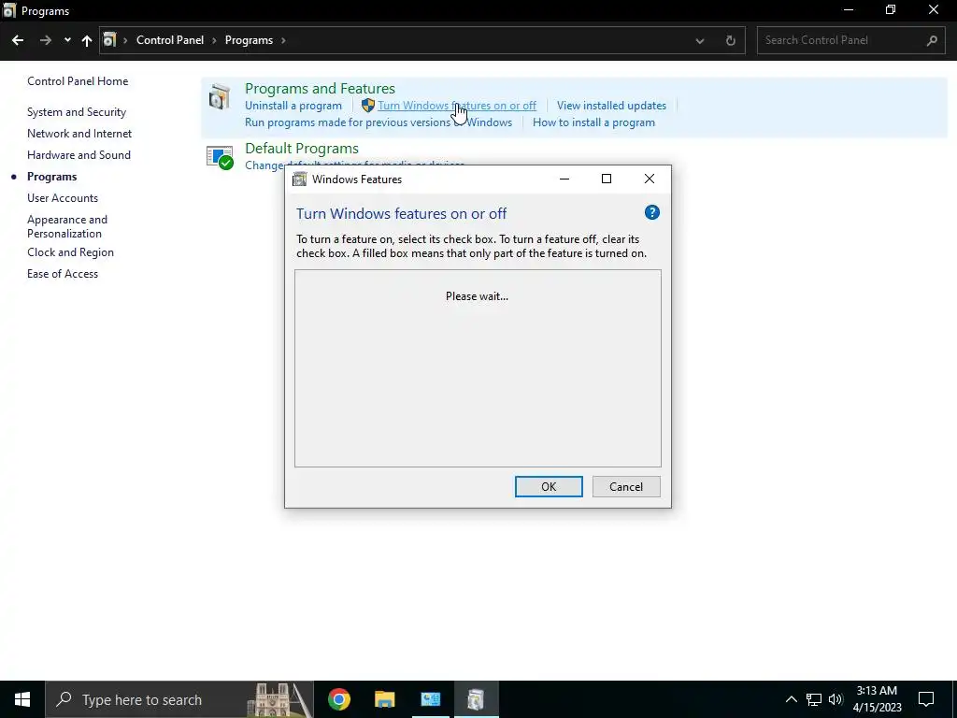Click Turn Windows features on or off link
The width and height of the screenshot is (957, 718).
click(x=456, y=106)
